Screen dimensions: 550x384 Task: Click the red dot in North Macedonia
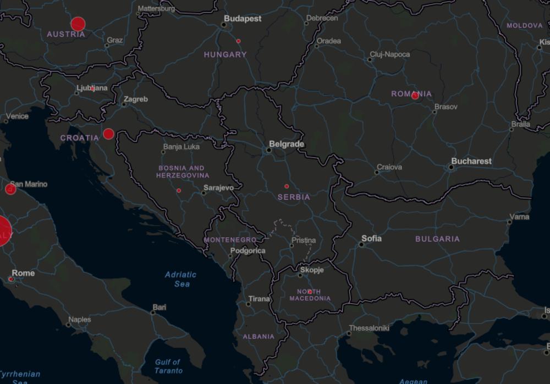click(310, 291)
